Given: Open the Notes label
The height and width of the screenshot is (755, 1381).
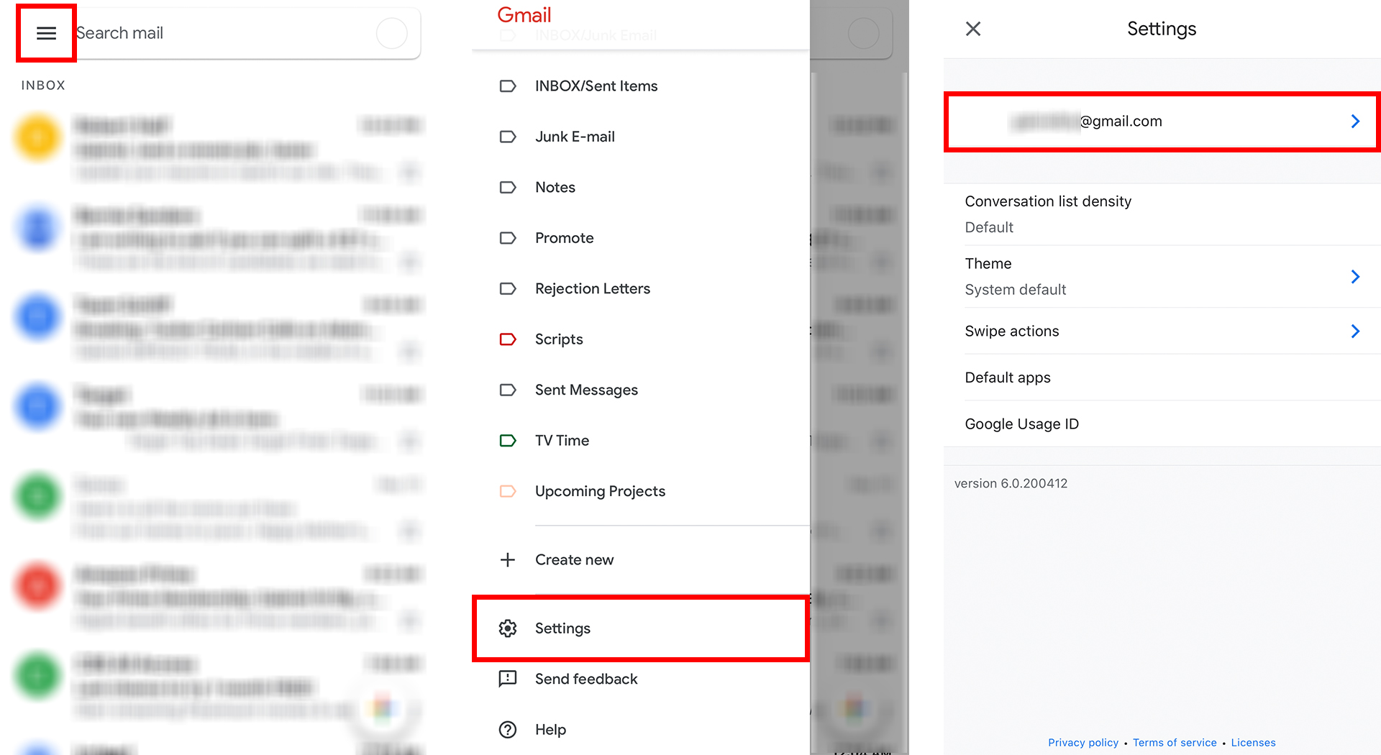Looking at the screenshot, I should (555, 188).
